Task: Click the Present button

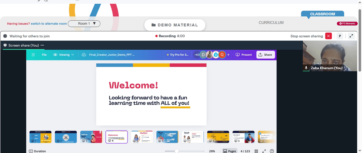Action: click(x=244, y=55)
